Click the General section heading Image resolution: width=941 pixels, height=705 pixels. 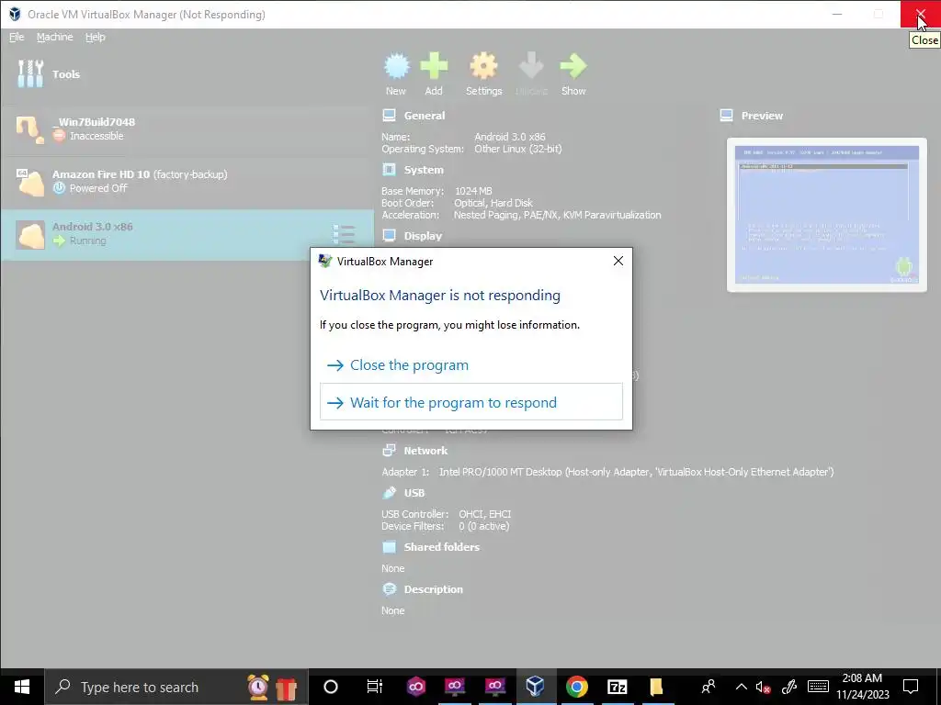coord(425,116)
